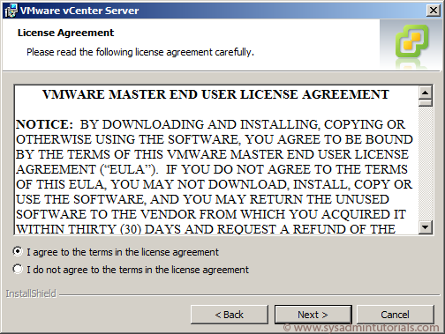The width and height of the screenshot is (445, 334).
Task: Go to the previous step with Back
Action: coord(230,315)
